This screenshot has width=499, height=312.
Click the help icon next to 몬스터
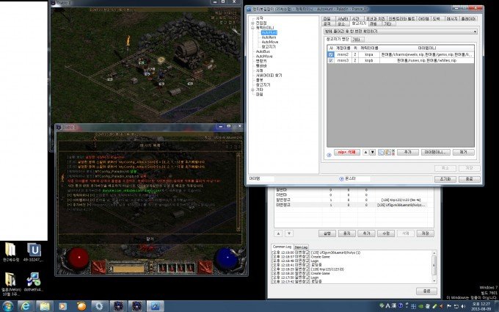(341, 179)
